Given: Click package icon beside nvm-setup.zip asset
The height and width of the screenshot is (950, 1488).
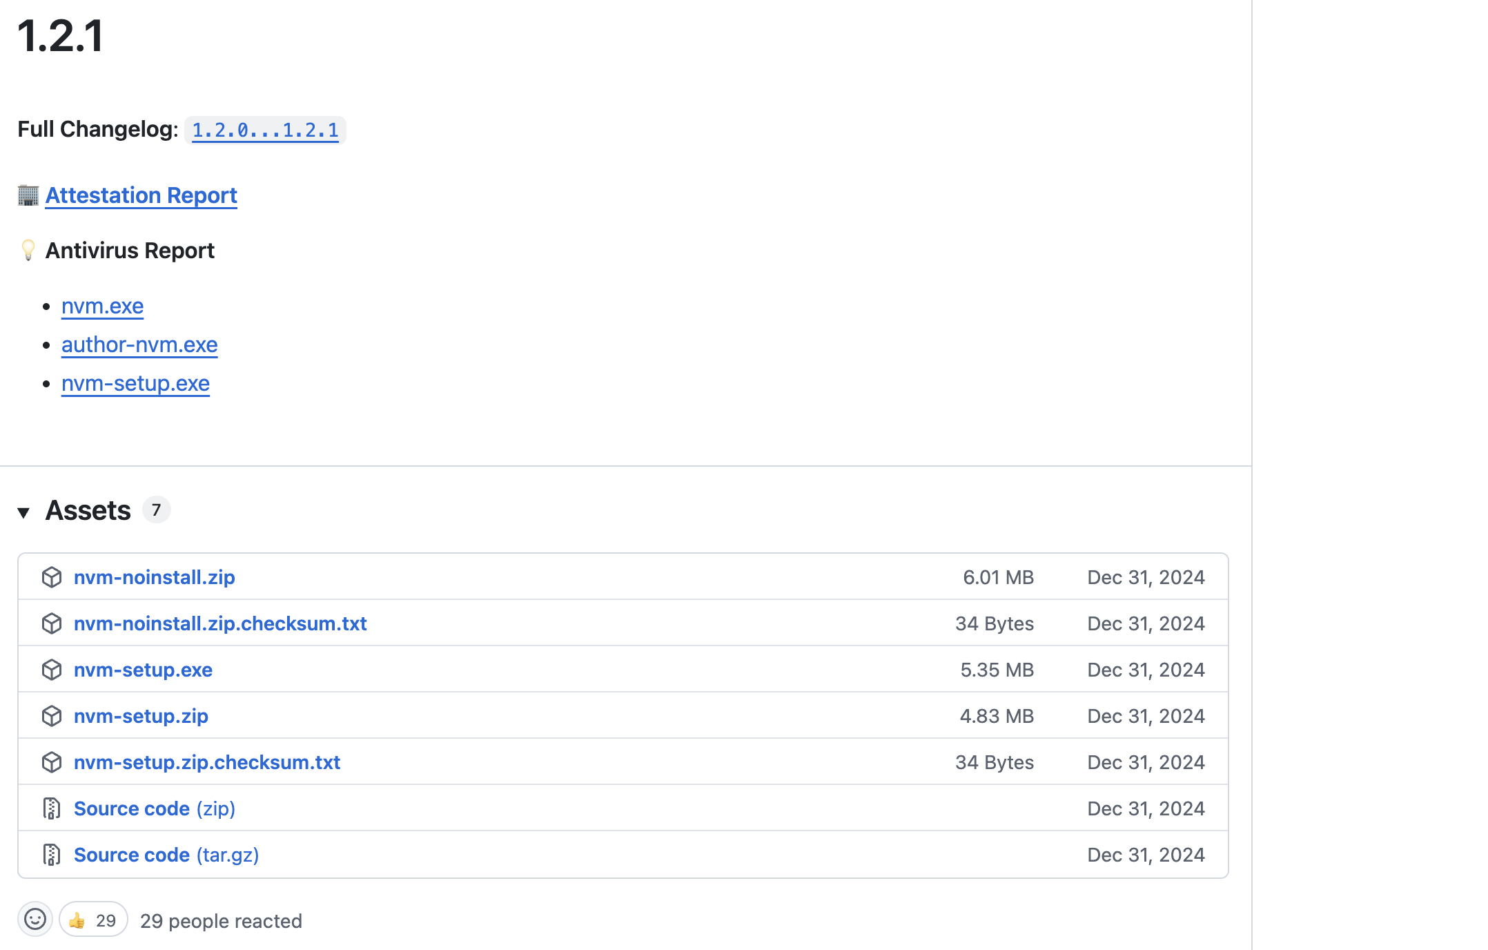Looking at the screenshot, I should 52,716.
